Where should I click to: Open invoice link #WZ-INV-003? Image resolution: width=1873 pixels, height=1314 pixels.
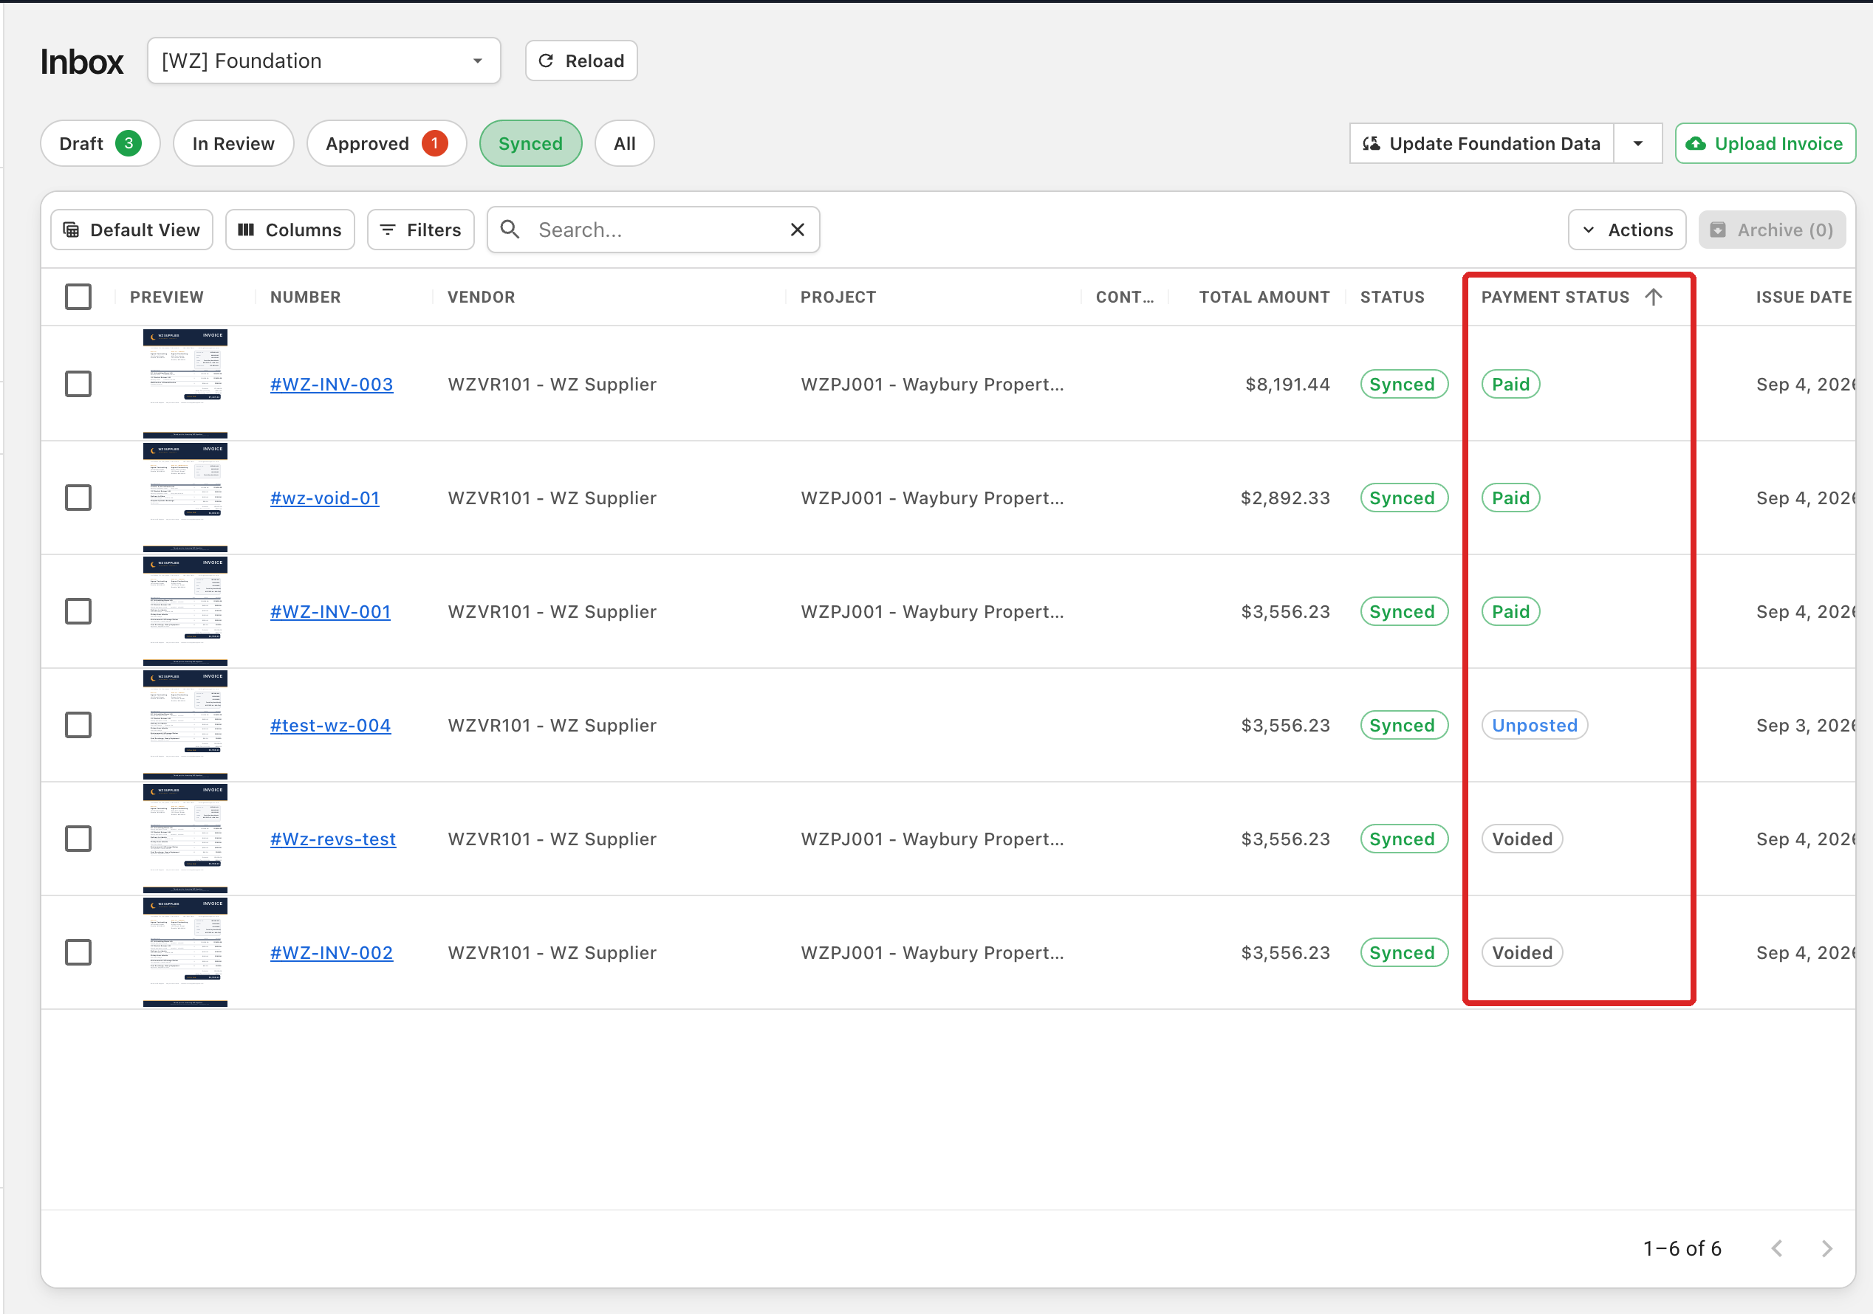[331, 384]
